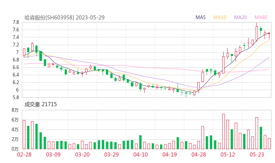Click the 2万 volume axis label
Image resolution: width=275 pixels, height=163 pixels.
15,139
